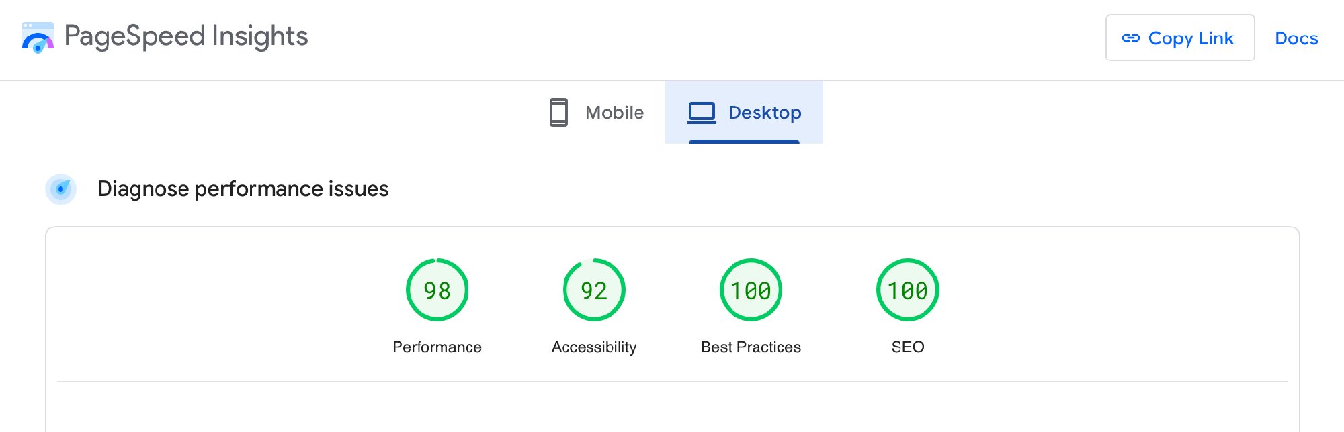Select the Best Practices label
The width and height of the screenshot is (1344, 432).
point(750,347)
